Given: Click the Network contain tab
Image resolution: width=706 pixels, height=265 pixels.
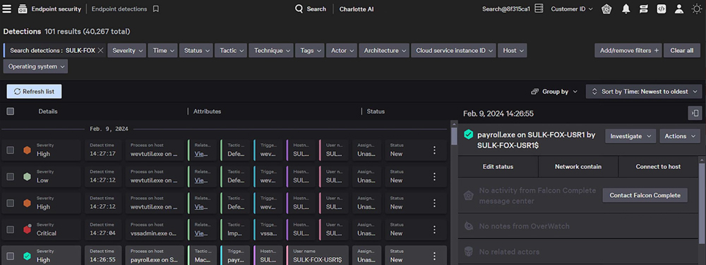Looking at the screenshot, I should tap(578, 166).
